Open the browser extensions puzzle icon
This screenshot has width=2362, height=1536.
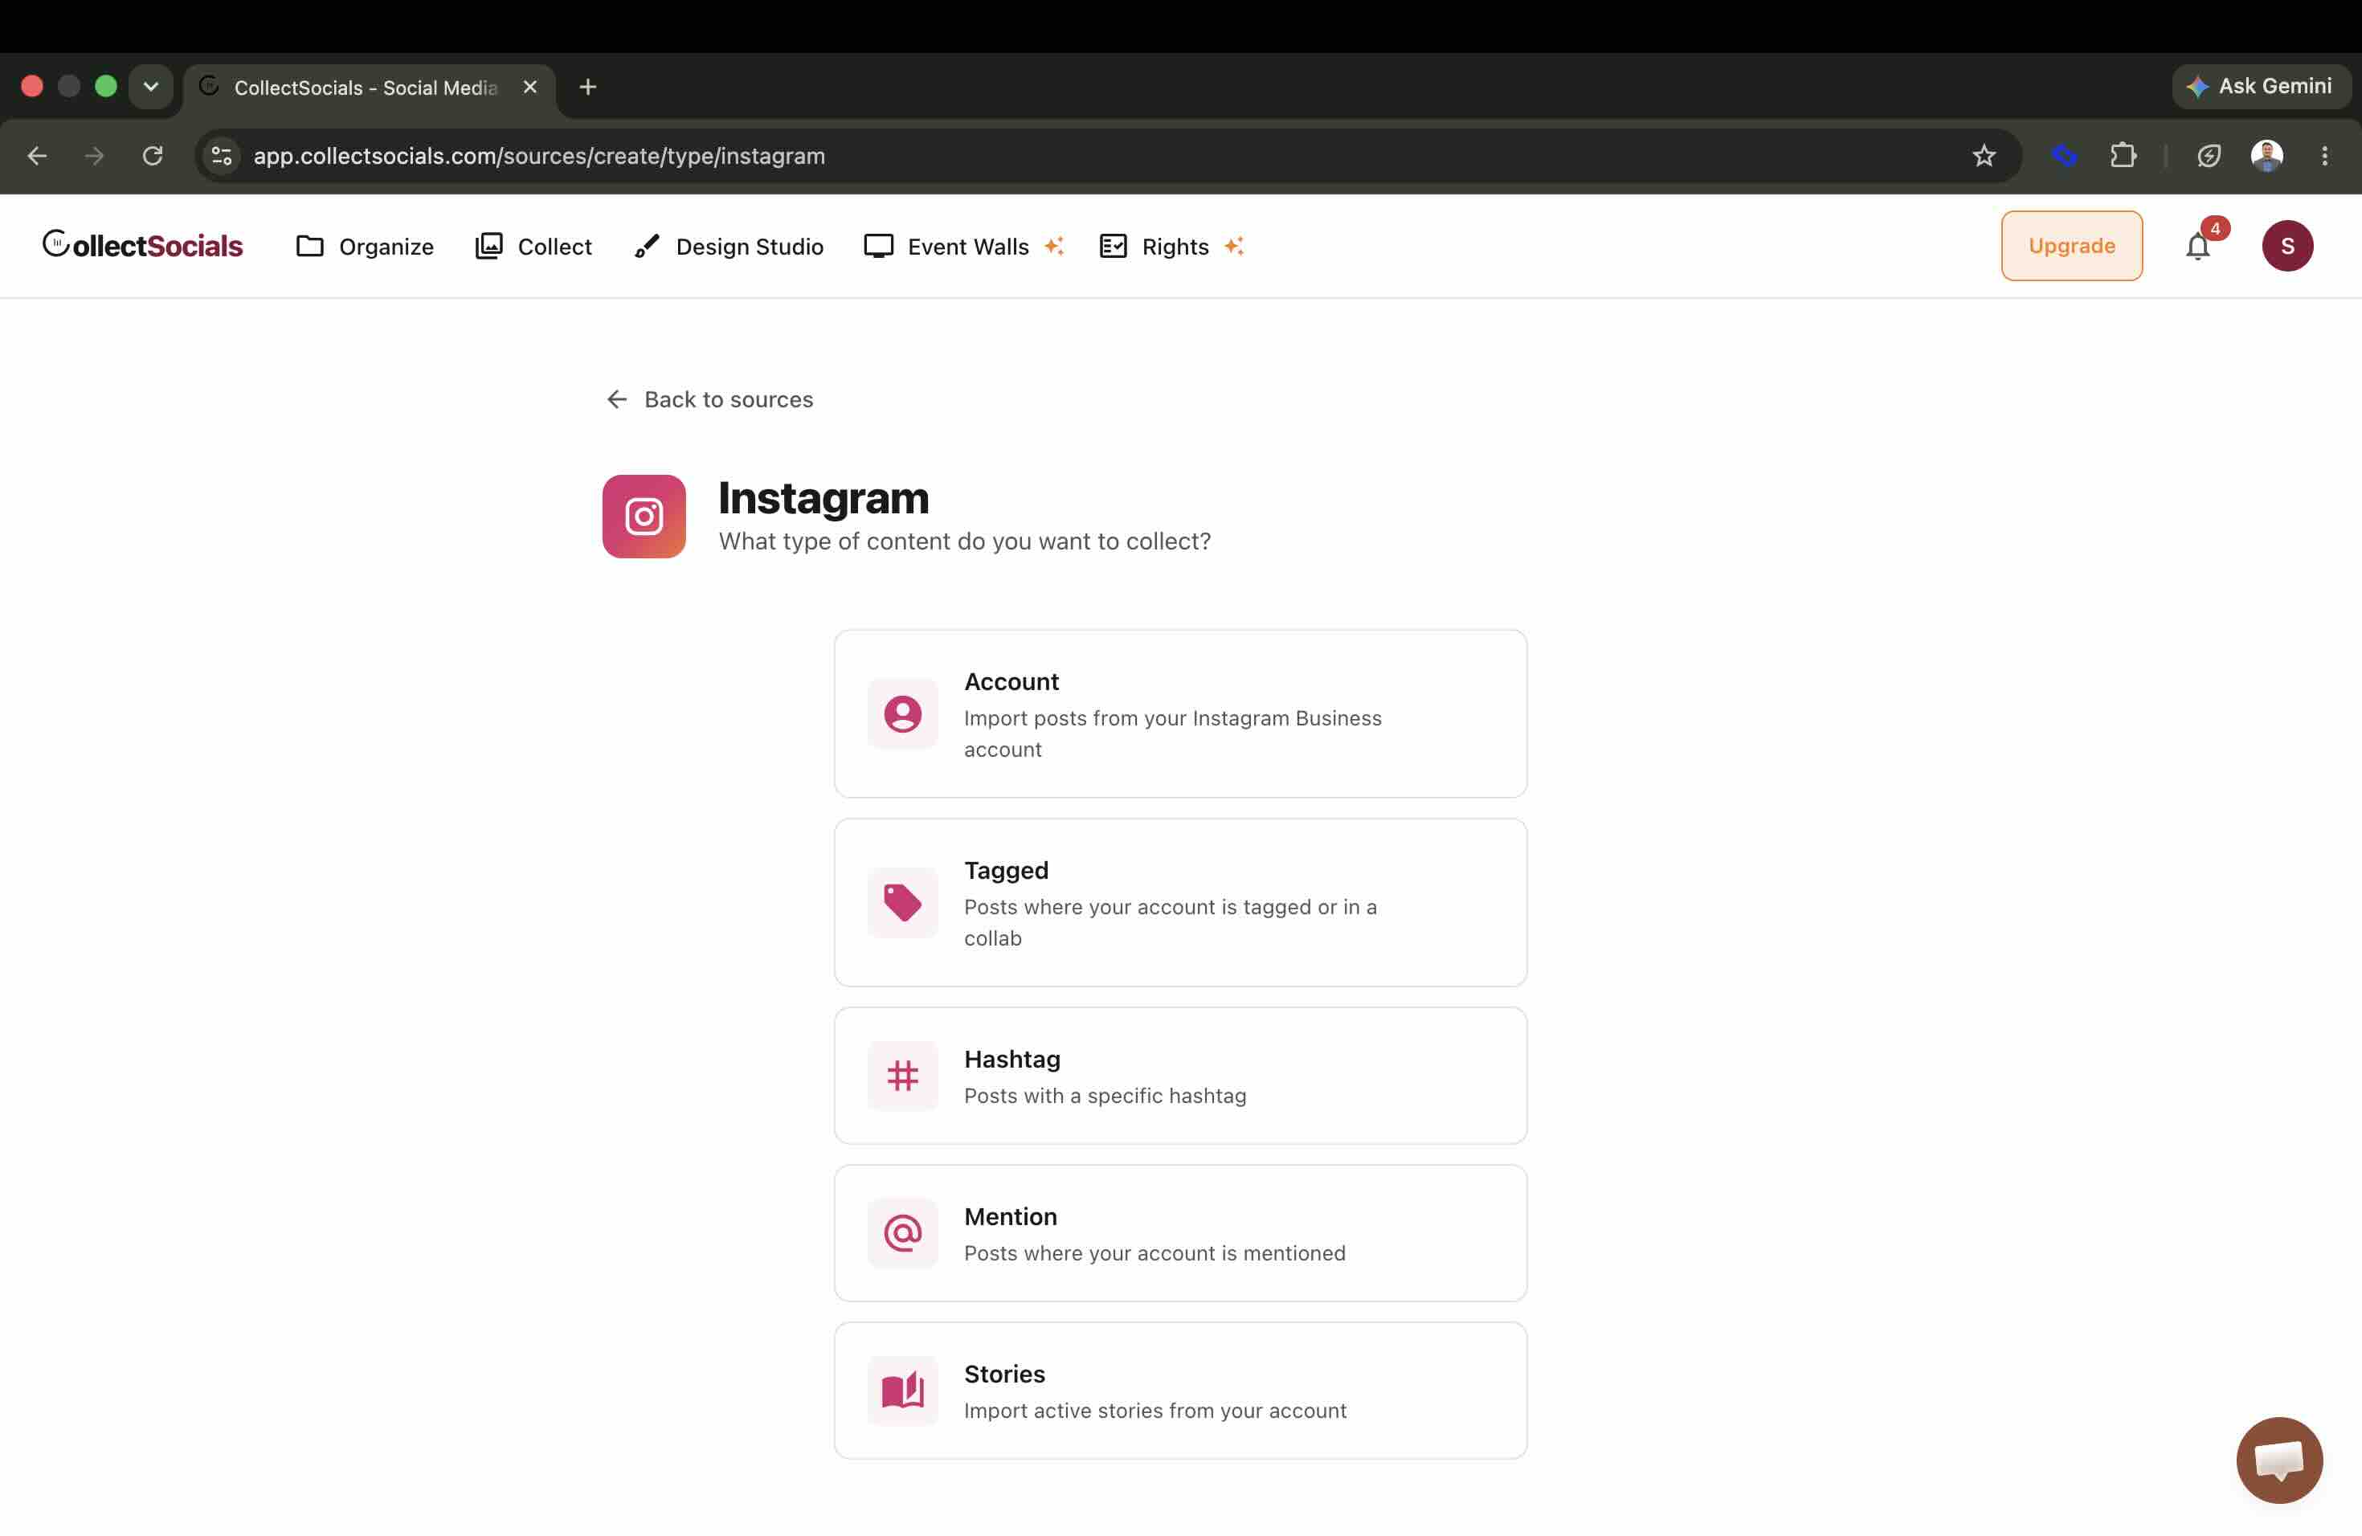(2122, 156)
